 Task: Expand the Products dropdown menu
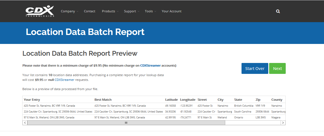coord(110,11)
